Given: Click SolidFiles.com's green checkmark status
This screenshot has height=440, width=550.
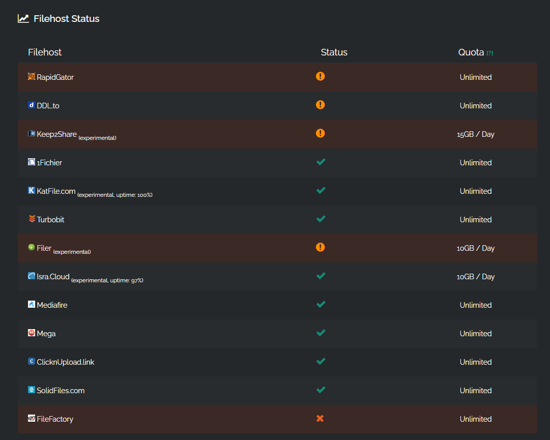Looking at the screenshot, I should coord(321,390).
